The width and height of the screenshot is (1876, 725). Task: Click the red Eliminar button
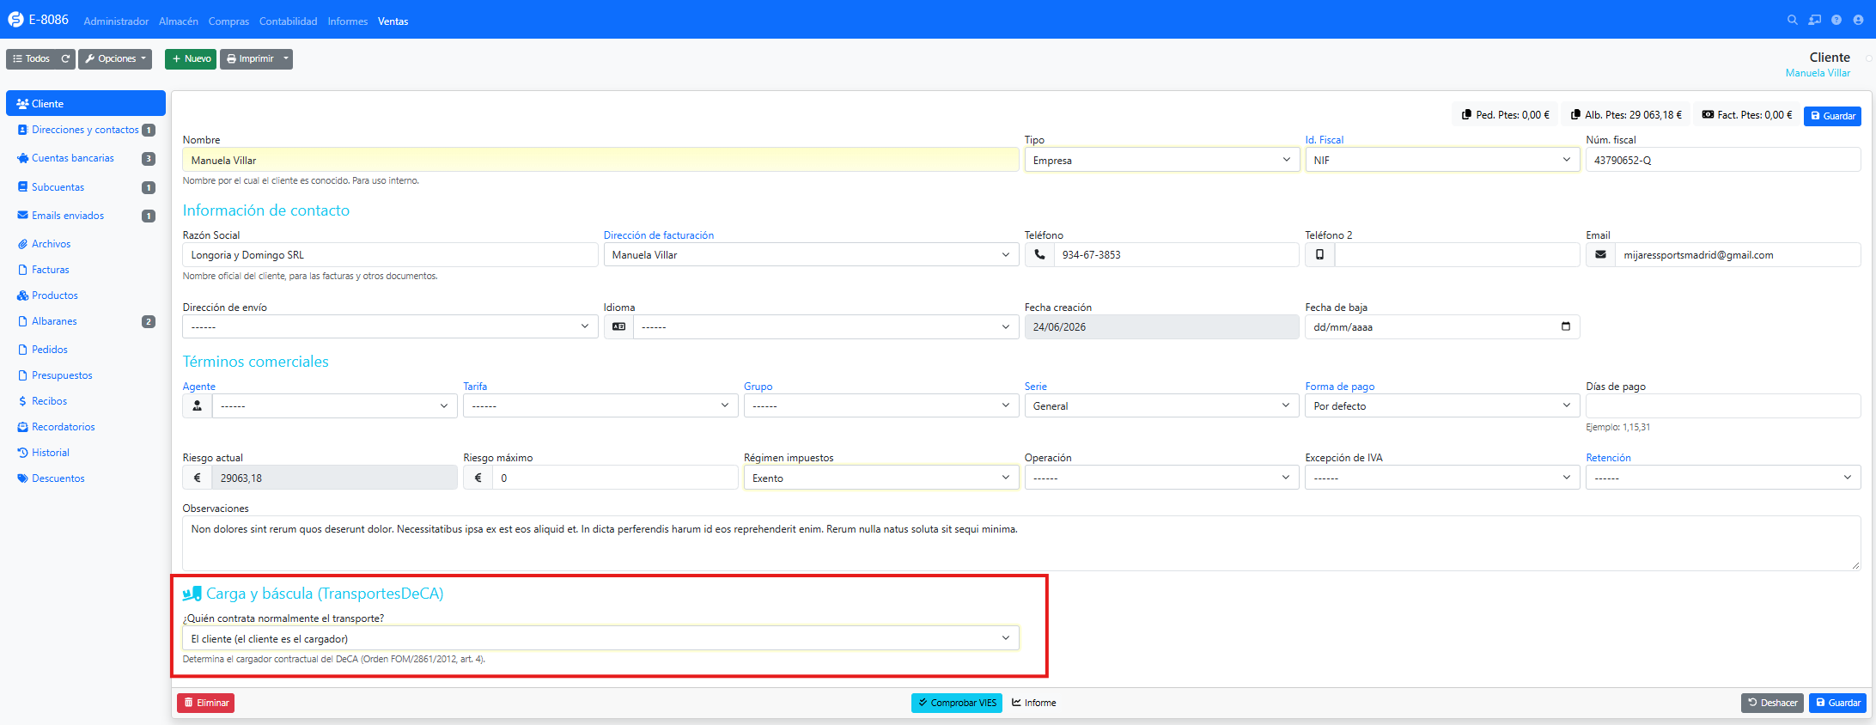(x=206, y=703)
